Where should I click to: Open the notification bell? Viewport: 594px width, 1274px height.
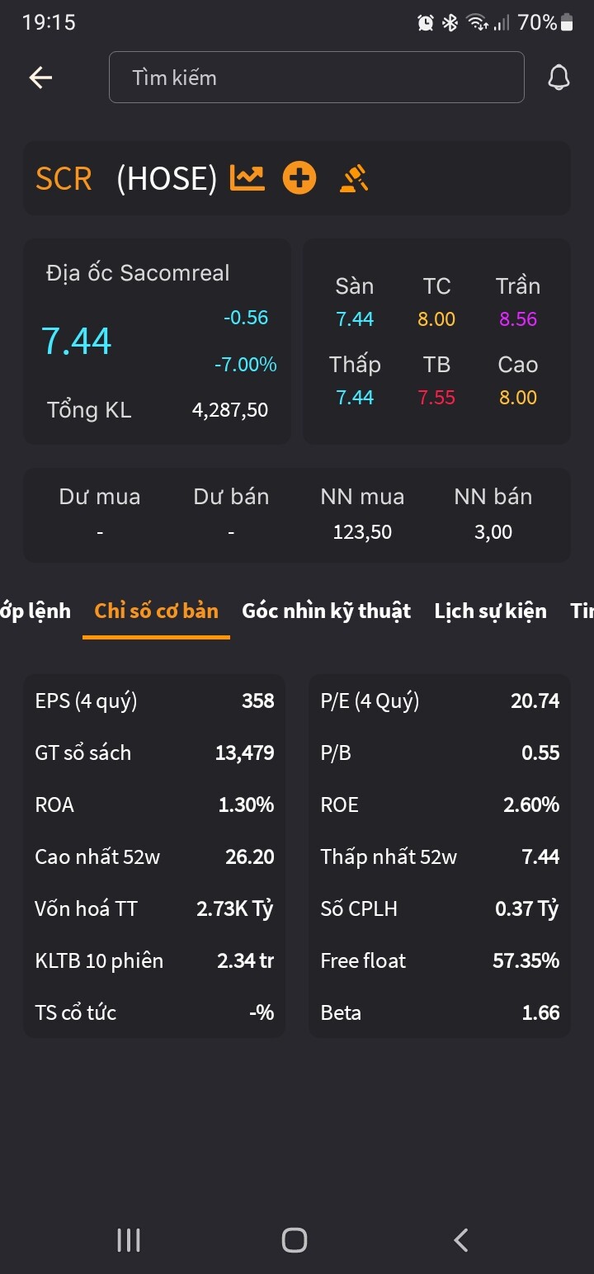click(559, 78)
